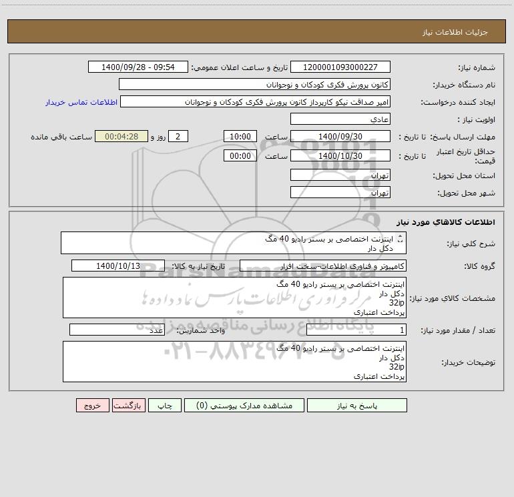
Task: Click the توضیحات خریدار text area
Action: tap(234, 362)
